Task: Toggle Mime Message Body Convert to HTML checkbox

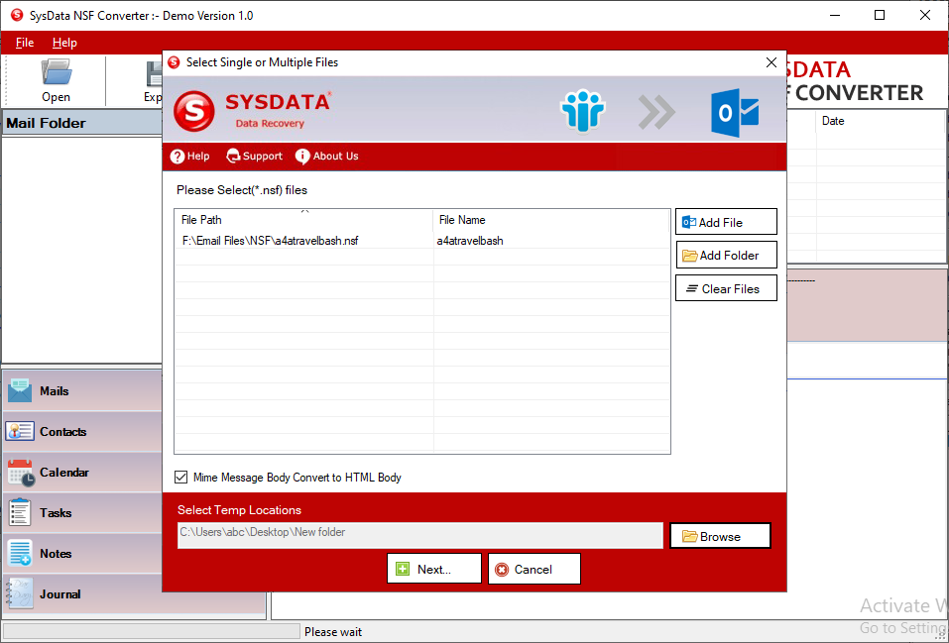Action: 180,478
